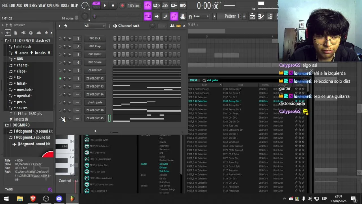Open the PATTERNS menu
The image size is (362, 204).
click(30, 5)
